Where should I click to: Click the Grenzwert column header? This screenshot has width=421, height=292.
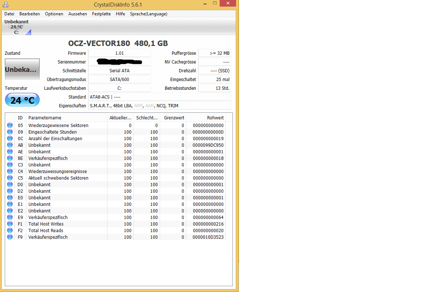point(173,118)
